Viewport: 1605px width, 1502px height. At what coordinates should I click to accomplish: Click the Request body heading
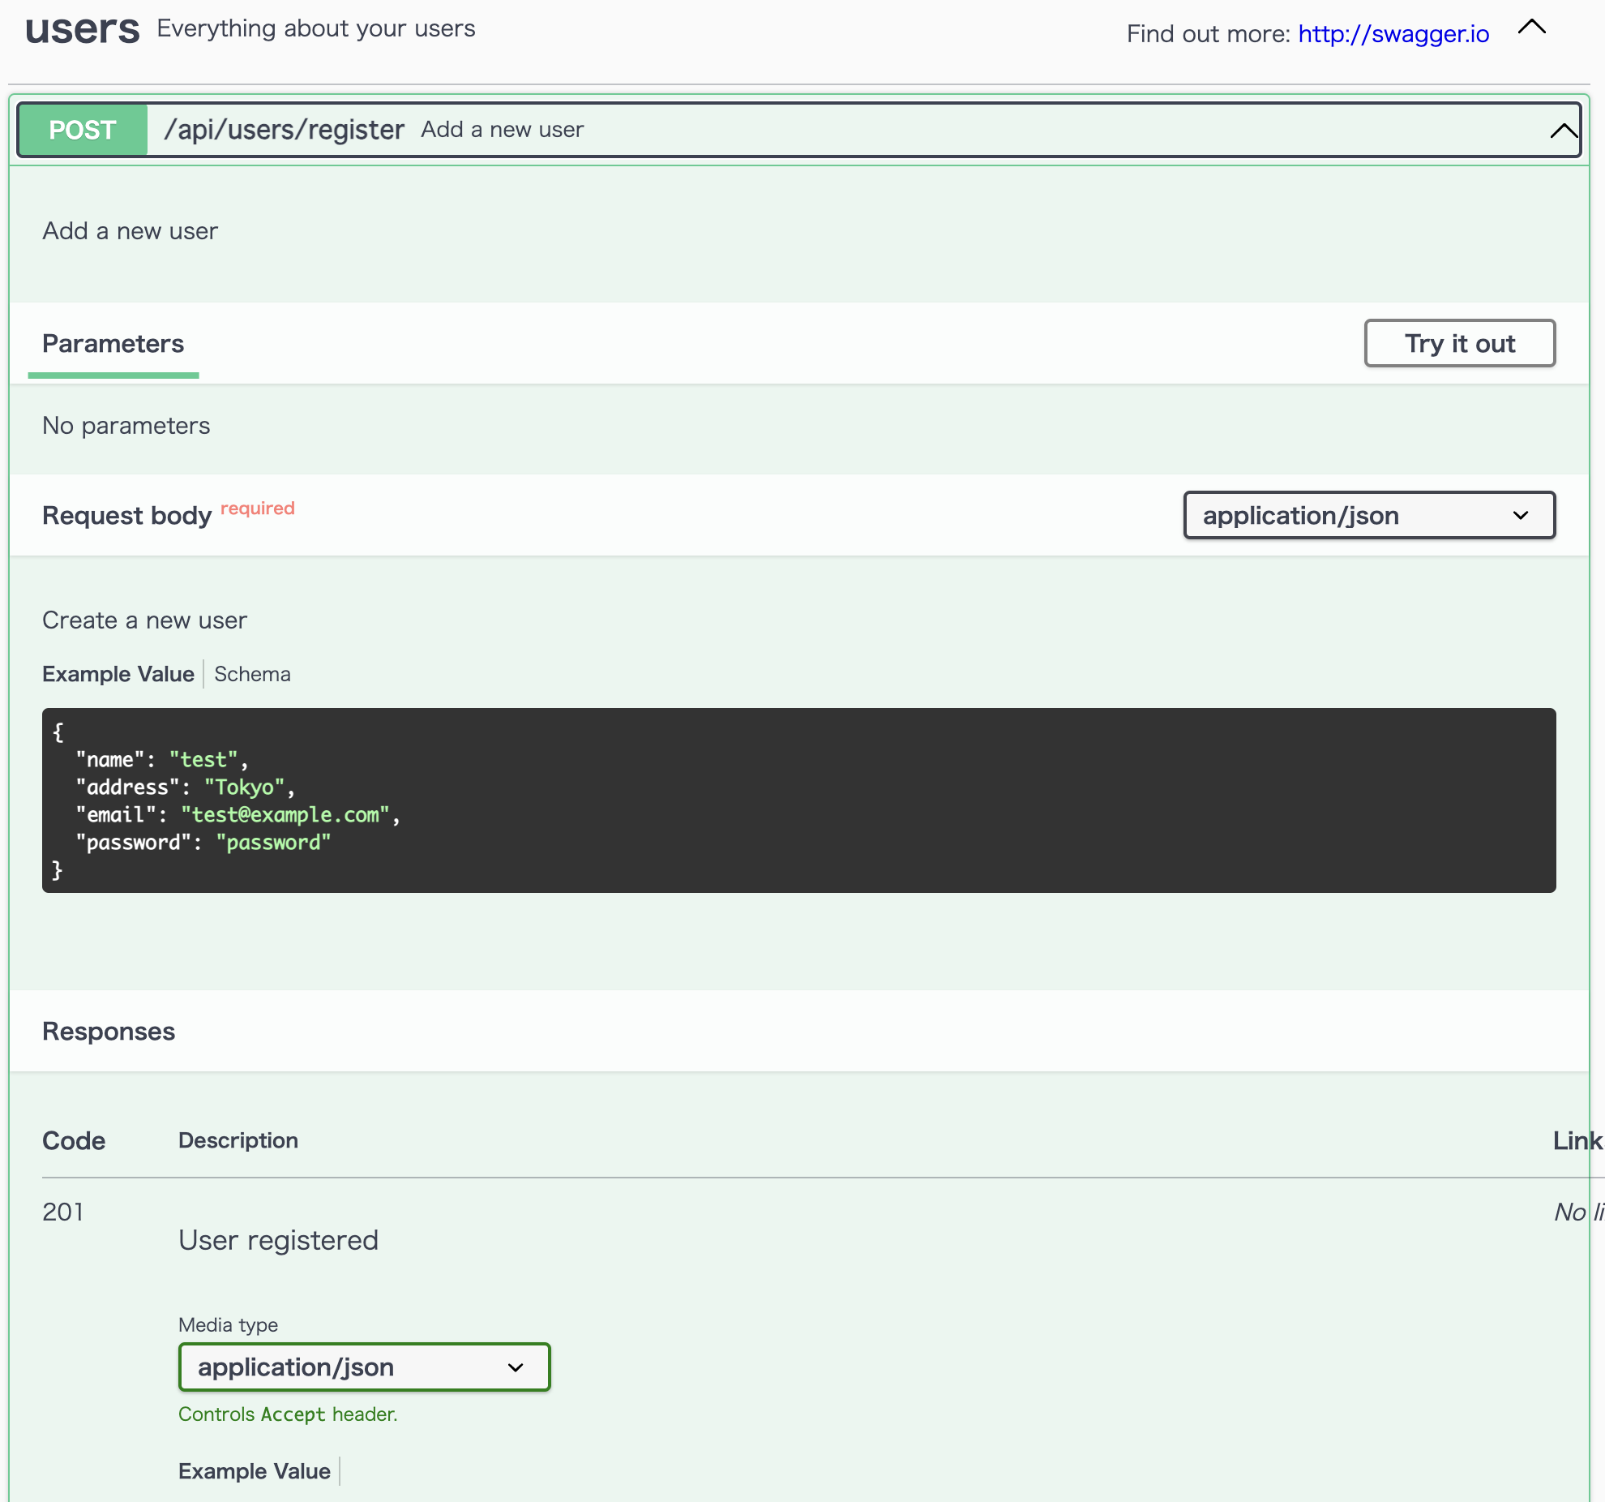click(x=126, y=516)
